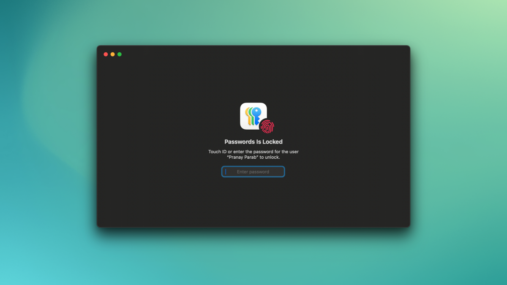Click the red Touch ID fingerprint badge

click(x=267, y=126)
